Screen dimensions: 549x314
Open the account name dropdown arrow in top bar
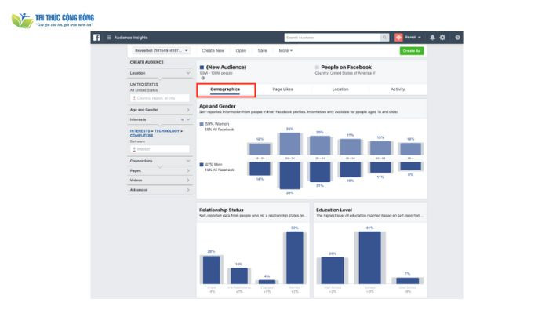click(x=420, y=38)
